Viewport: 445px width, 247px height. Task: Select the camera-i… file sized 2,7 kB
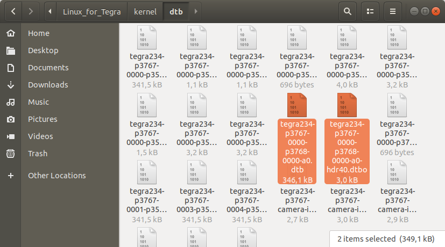click(x=297, y=200)
